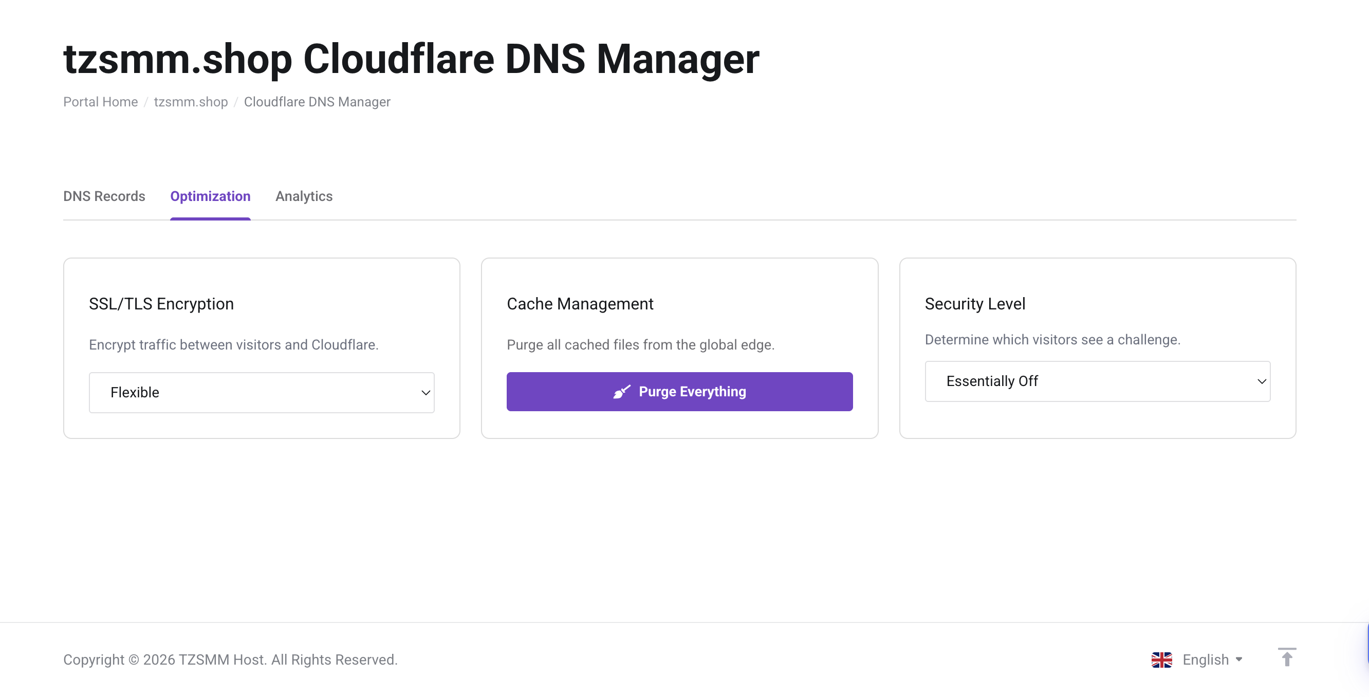Open the English language selector
The image size is (1369, 697).
[x=1205, y=660]
